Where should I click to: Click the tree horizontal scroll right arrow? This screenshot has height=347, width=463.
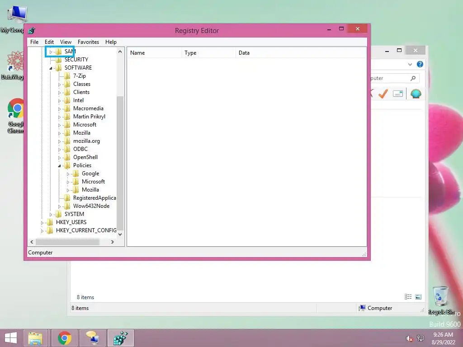113,242
